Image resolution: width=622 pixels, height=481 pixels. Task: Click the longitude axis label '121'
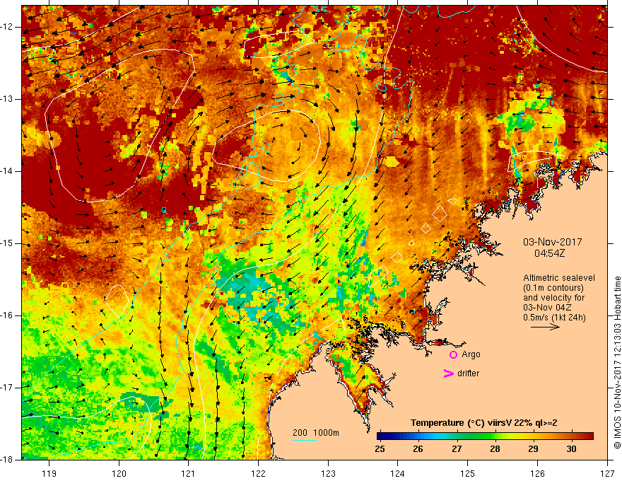pyautogui.click(x=189, y=474)
